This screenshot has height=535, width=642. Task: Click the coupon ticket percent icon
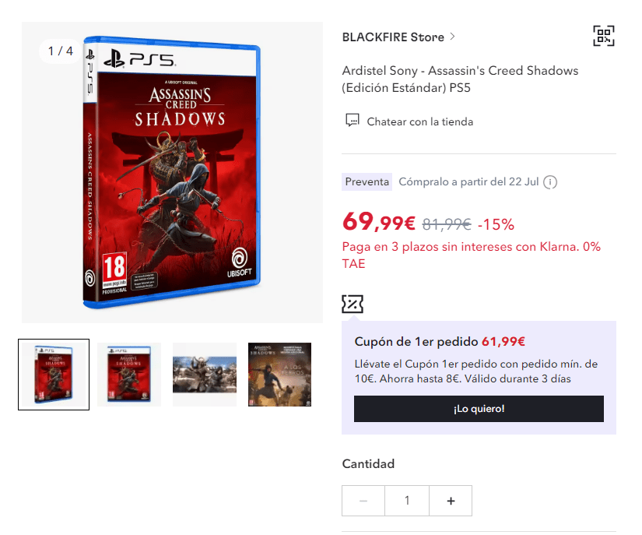coord(353,304)
